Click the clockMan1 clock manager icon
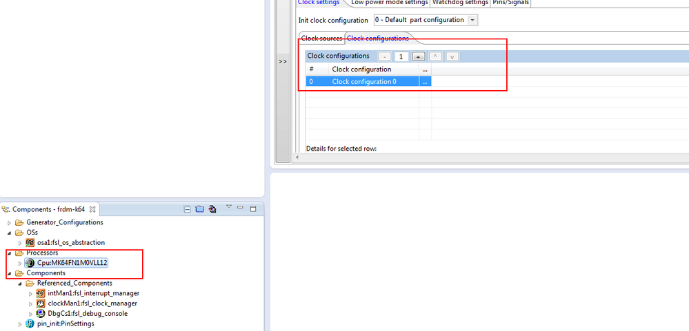 41,303
